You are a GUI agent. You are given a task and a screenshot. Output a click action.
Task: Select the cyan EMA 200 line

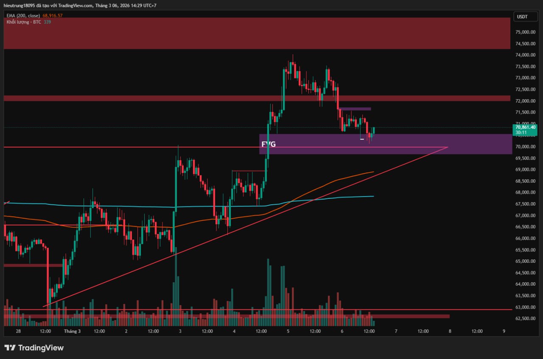point(127,206)
